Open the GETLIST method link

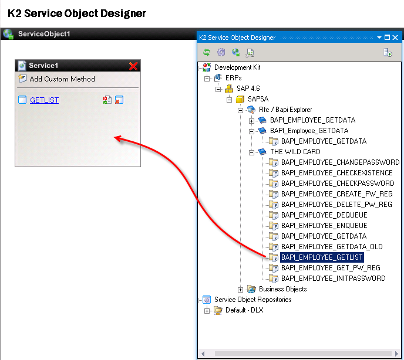coord(44,100)
